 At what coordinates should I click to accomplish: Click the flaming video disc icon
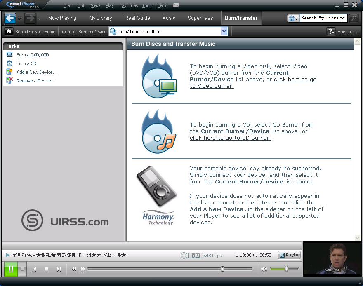tap(159, 76)
